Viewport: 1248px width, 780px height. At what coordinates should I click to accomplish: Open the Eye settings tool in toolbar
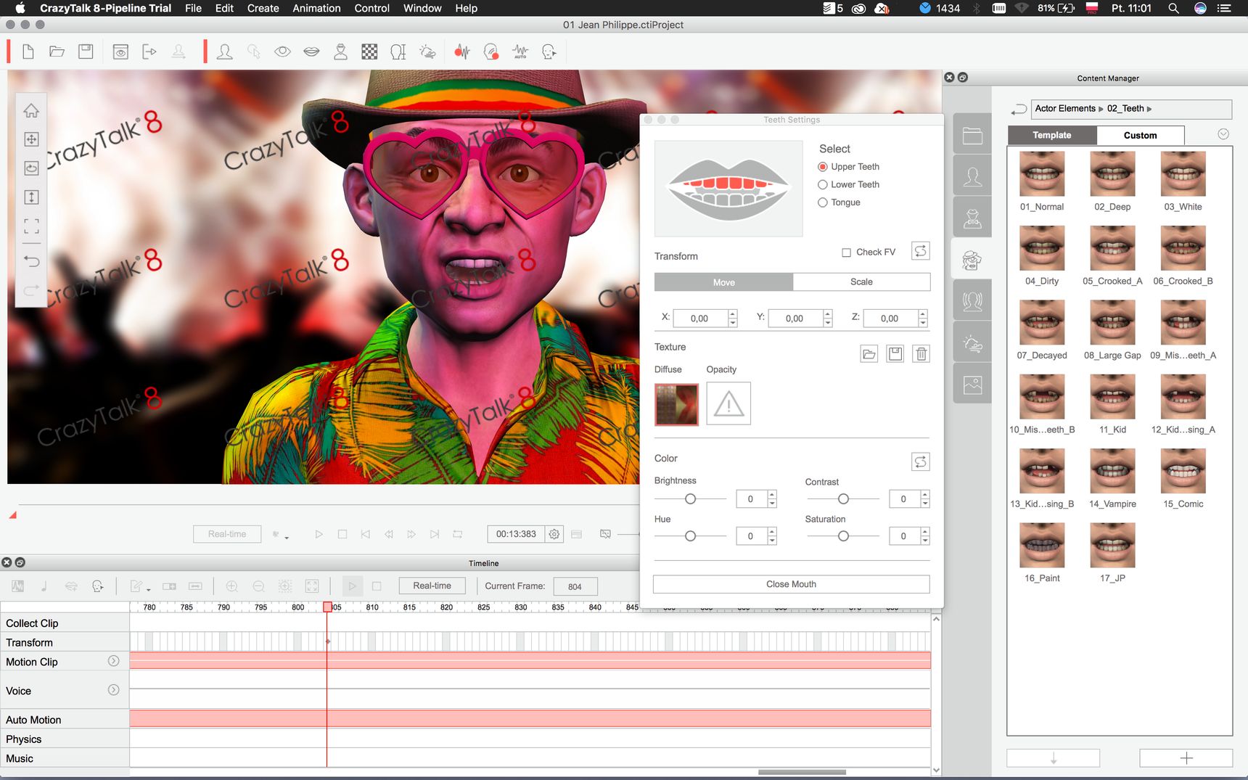pos(282,52)
